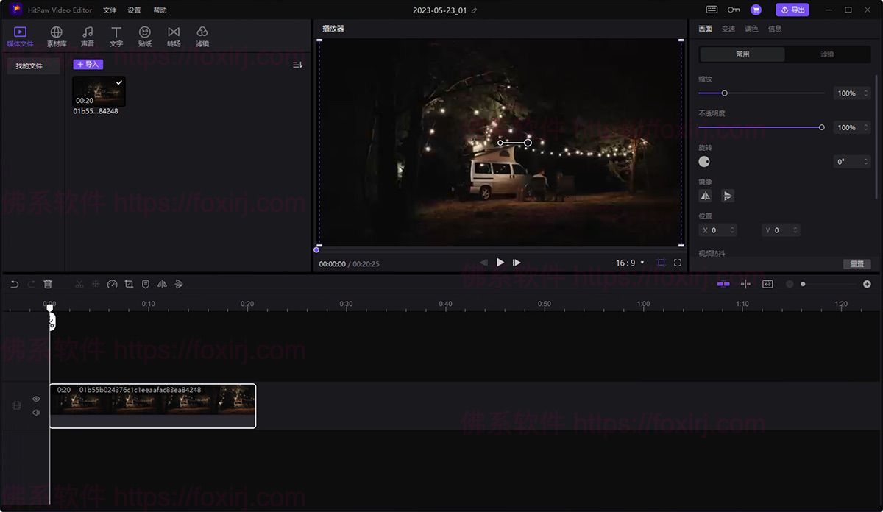Open the media sort order menu
This screenshot has height=512, width=883.
click(297, 65)
